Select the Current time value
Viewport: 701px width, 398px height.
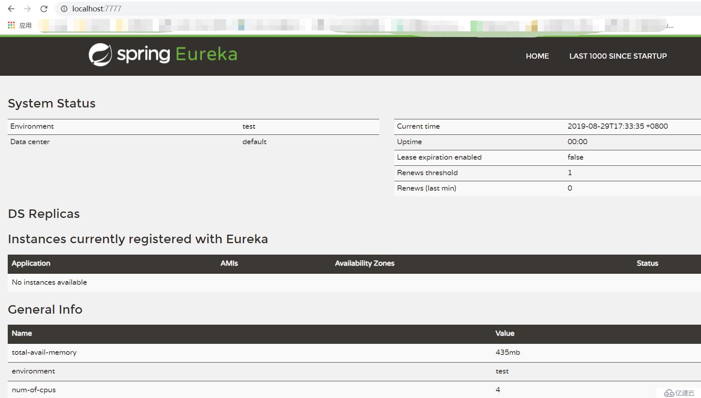(617, 126)
